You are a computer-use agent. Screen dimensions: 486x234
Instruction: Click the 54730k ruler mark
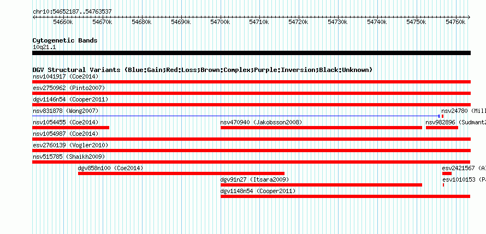coord(338,22)
